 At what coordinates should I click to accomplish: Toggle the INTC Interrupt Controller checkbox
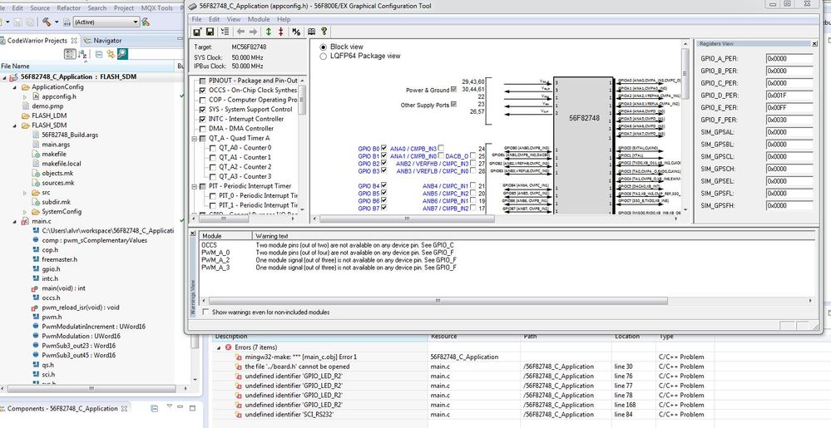point(202,119)
